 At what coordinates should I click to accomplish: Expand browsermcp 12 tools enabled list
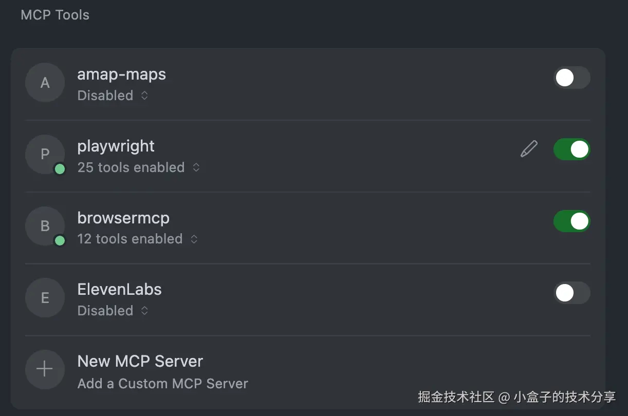click(x=194, y=239)
